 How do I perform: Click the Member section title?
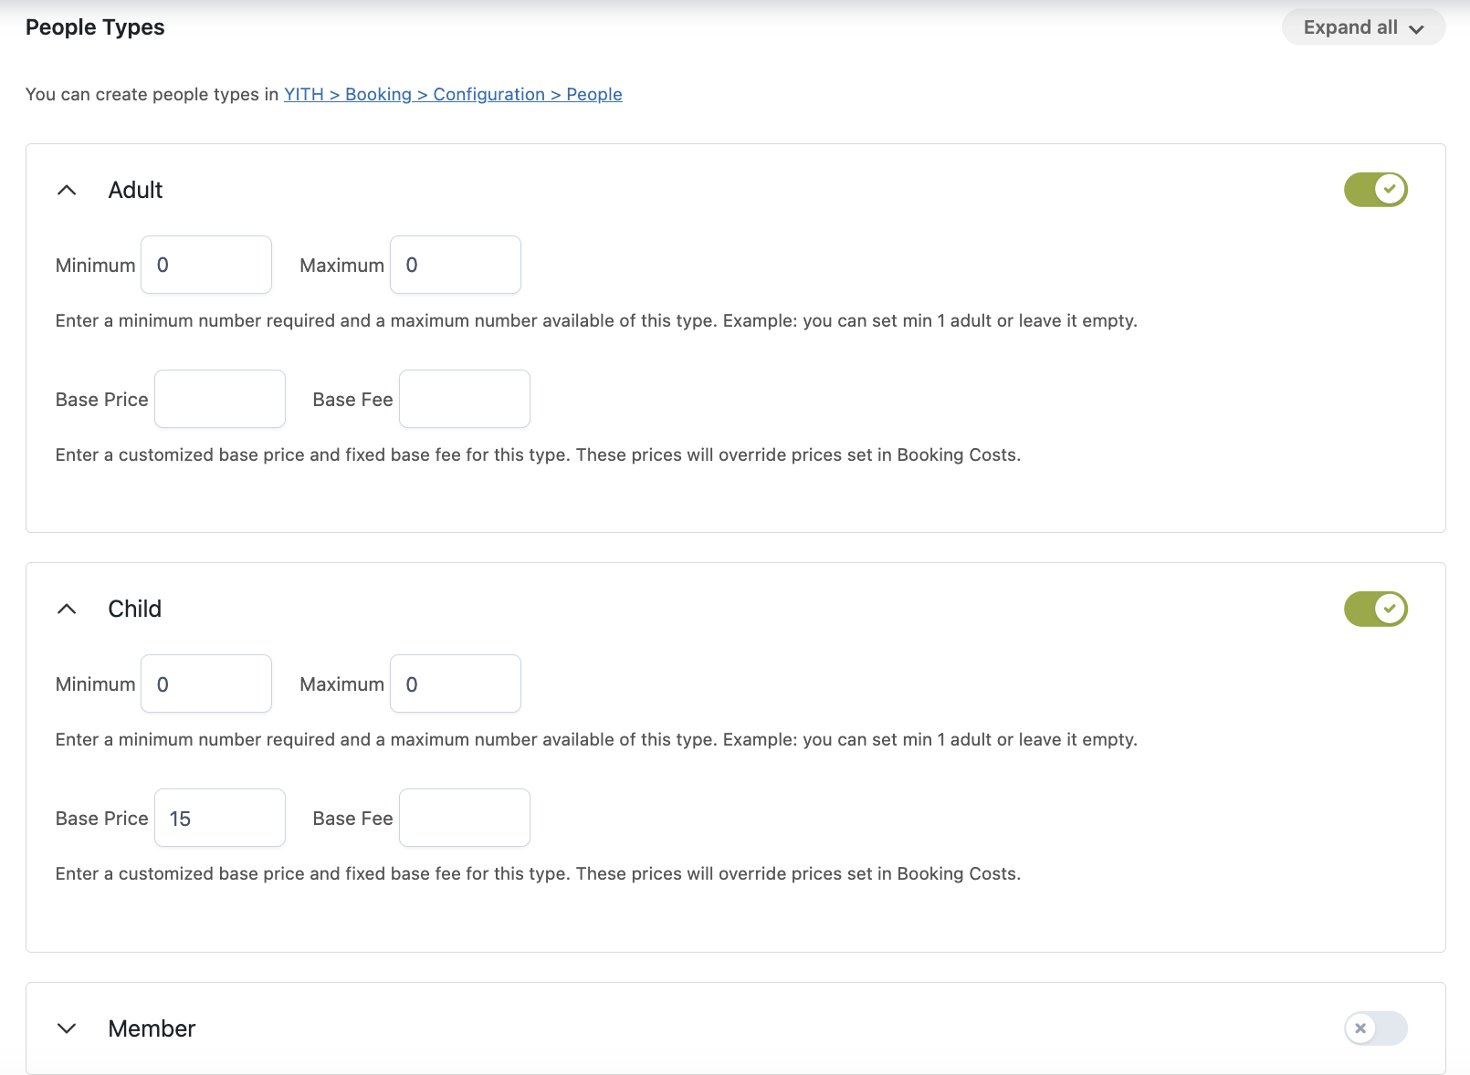pos(152,1028)
